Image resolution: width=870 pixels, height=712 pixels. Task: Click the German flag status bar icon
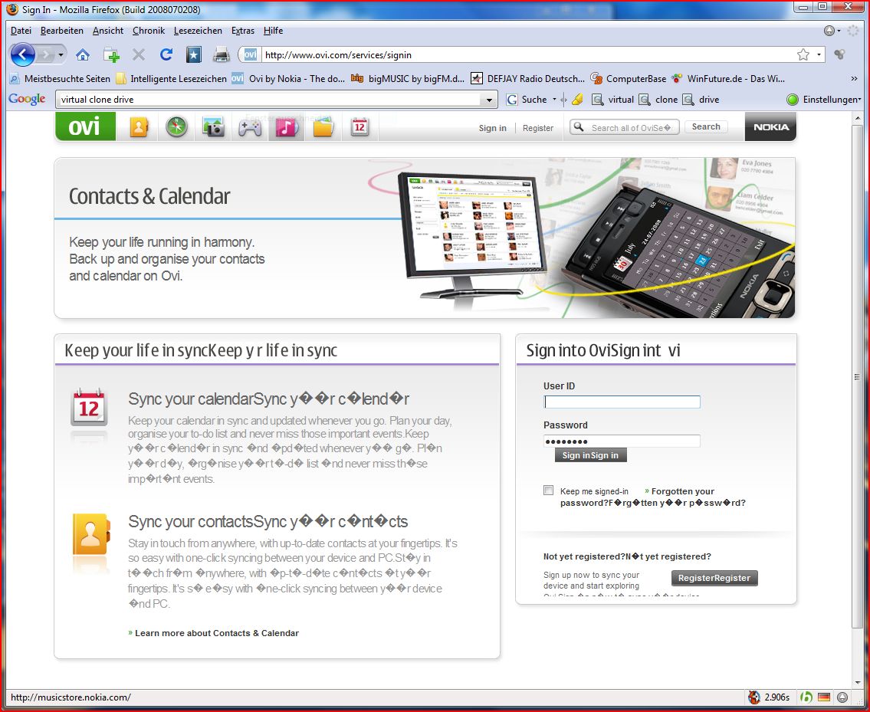click(824, 697)
